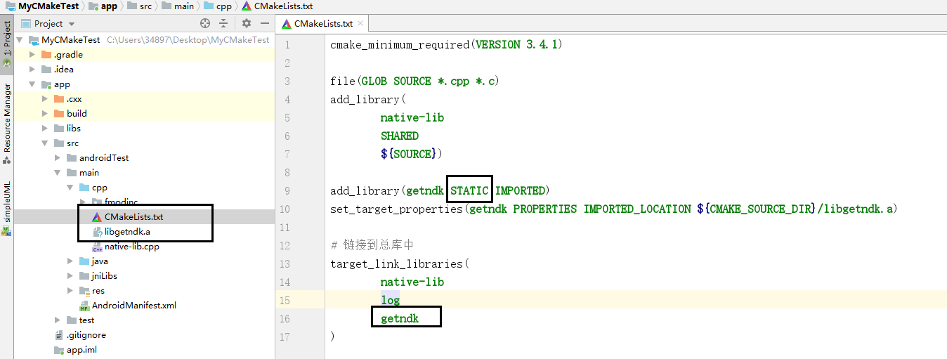Click the CMake icon beside CMakeLists.txt in the tree
Screen dimensions: 947x359
pos(97,217)
